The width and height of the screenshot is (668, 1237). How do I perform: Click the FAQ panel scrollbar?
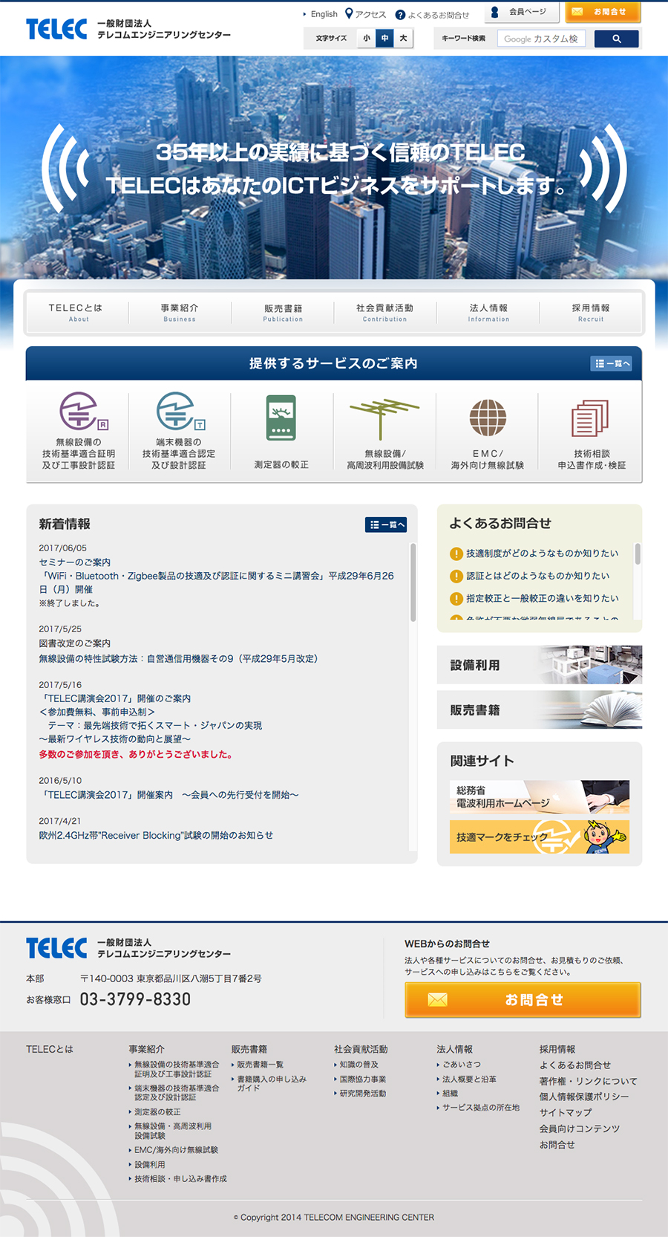tap(638, 553)
